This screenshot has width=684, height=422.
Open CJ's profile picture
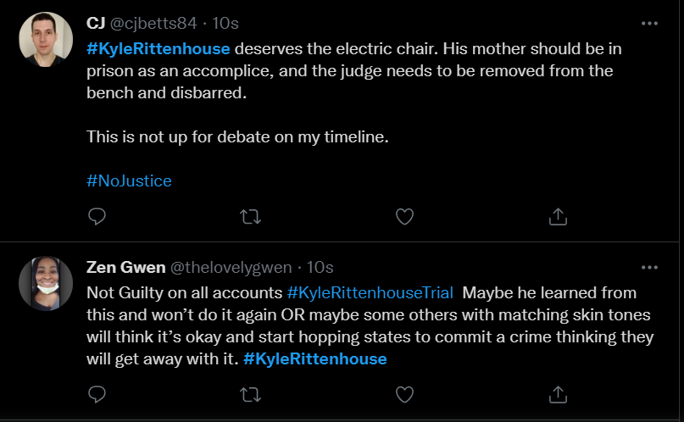pos(46,39)
